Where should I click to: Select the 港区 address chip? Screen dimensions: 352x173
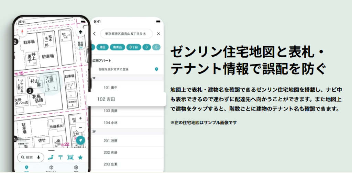[x=102, y=47]
